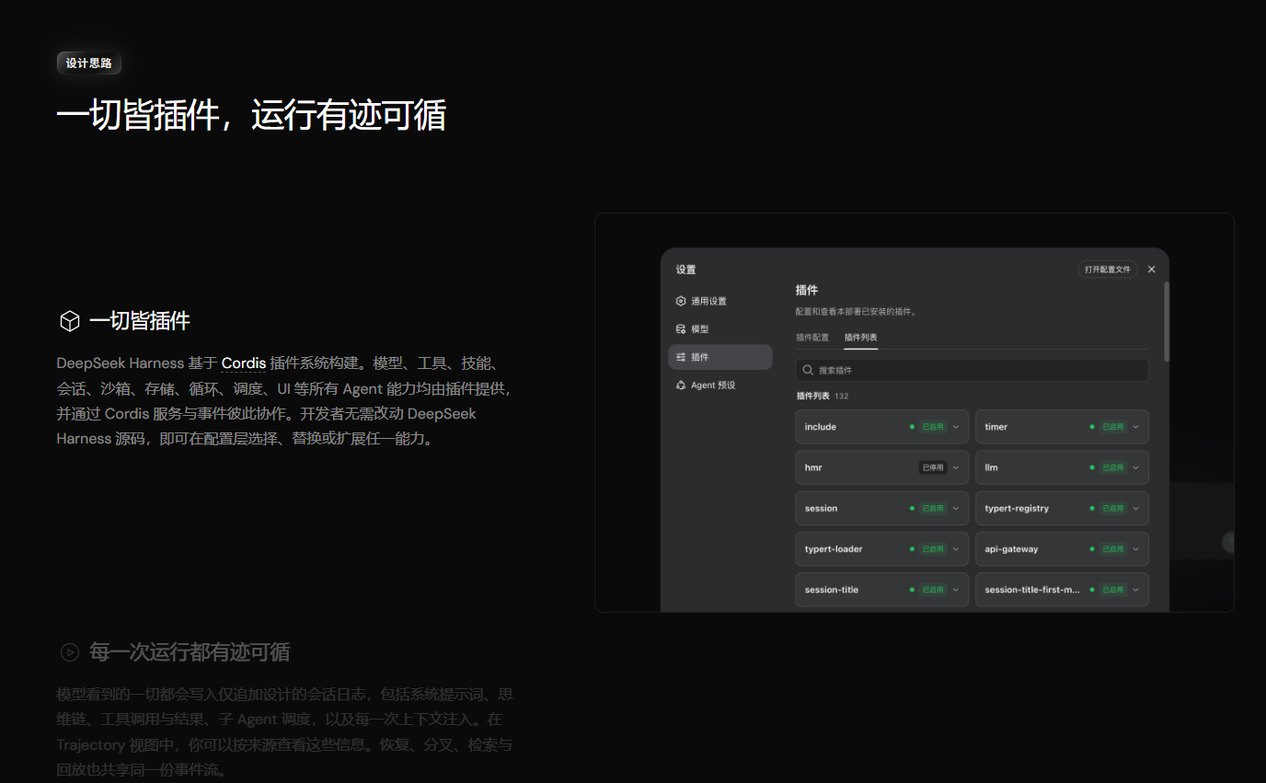Switch to the 插件配置 tab
1266x783 pixels.
[812, 338]
